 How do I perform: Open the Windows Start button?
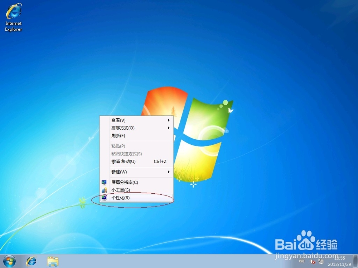tap(9, 261)
